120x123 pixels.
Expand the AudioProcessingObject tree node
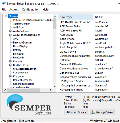[10, 35]
